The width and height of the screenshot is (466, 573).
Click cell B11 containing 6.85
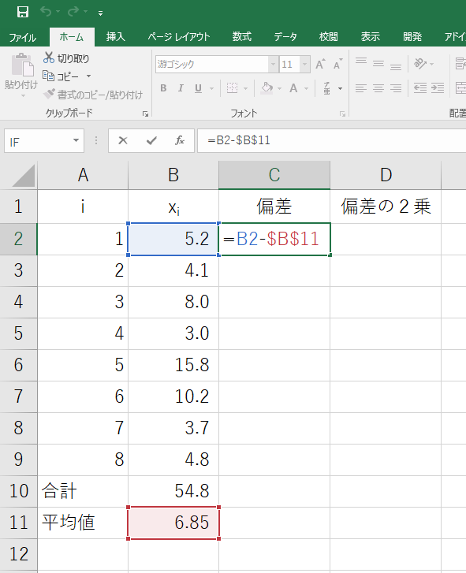[x=173, y=523]
